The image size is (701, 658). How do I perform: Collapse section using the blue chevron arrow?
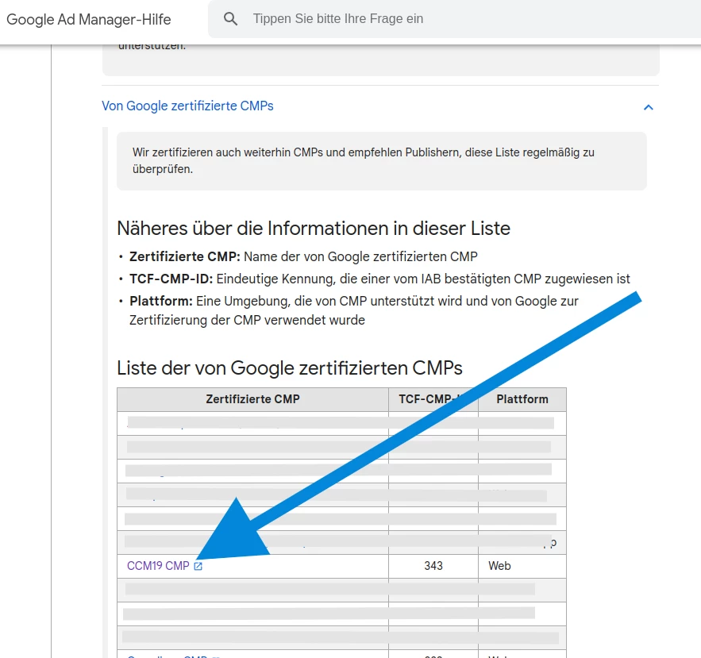[x=648, y=107]
